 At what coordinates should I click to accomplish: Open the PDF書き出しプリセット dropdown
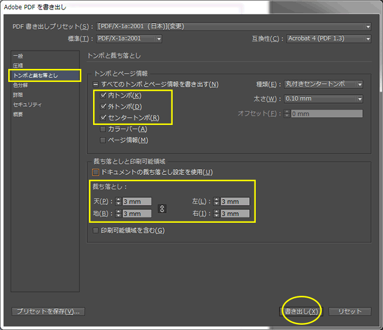pyautogui.click(x=233, y=27)
